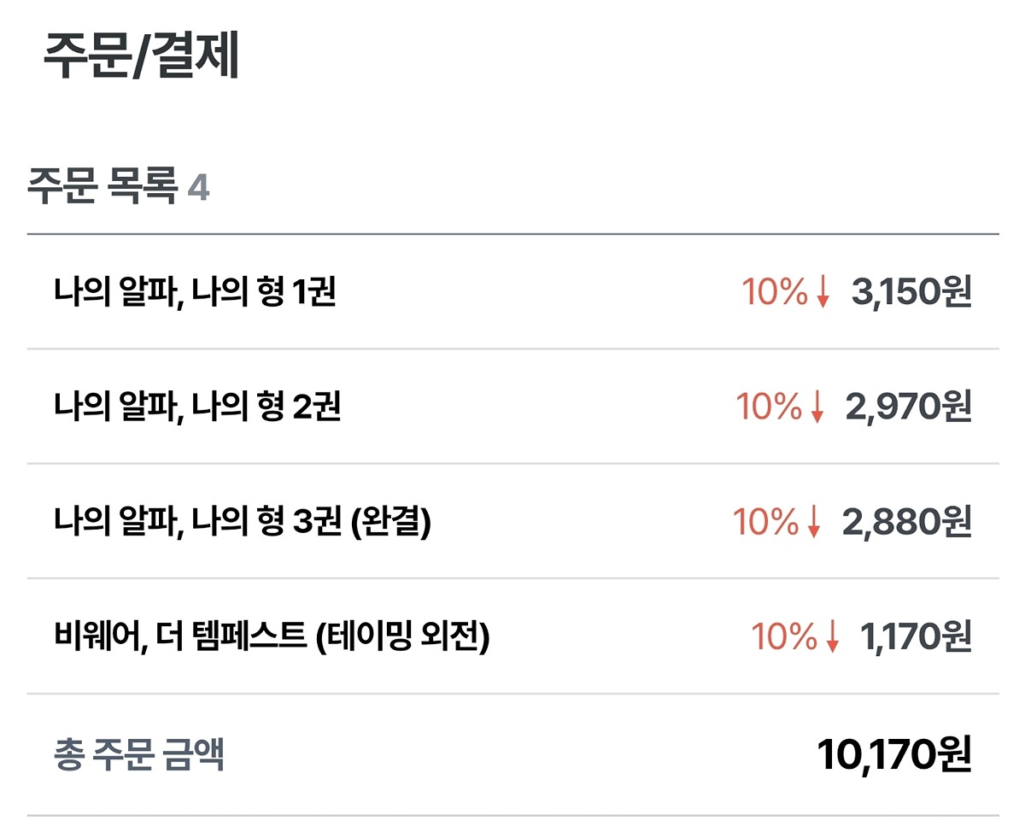The image size is (1025, 838).
Task: Click the 10% discount label for 1권
Action: click(x=774, y=294)
